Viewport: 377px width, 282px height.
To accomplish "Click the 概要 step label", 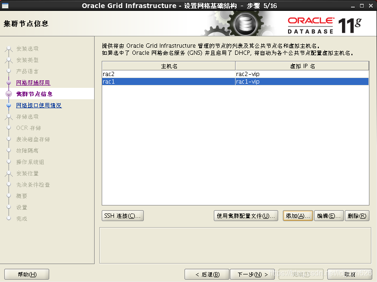I will pyautogui.click(x=22, y=196).
